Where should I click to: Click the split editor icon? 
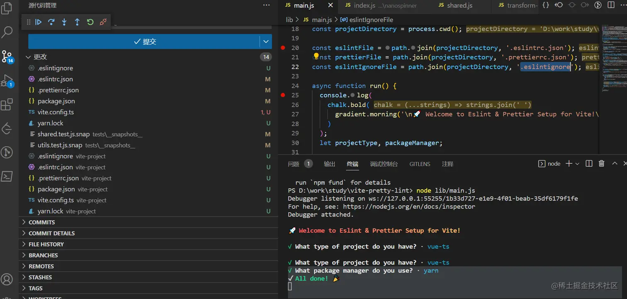pyautogui.click(x=611, y=5)
